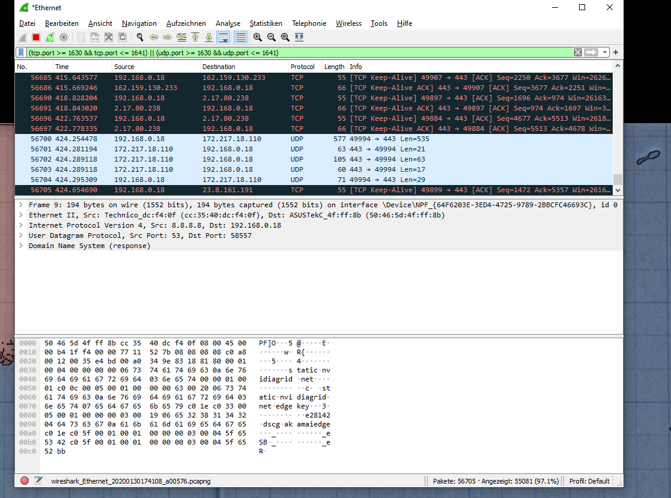Click the find packet magnifier icon

[x=140, y=38]
